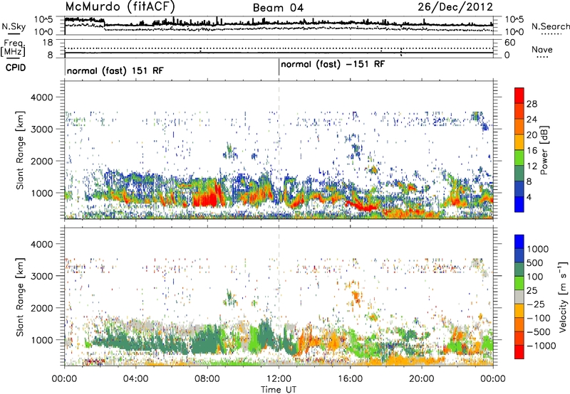Click the 'Slant Range [km]' label of power panel
Image resolution: width=570 pixels, height=394 pixels.
(20, 150)
